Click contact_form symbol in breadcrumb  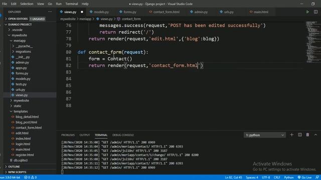tap(131, 19)
